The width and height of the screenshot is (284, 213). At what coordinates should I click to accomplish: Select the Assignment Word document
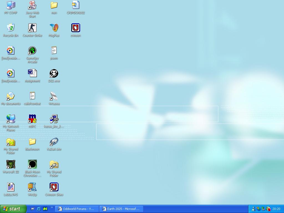coord(32,73)
